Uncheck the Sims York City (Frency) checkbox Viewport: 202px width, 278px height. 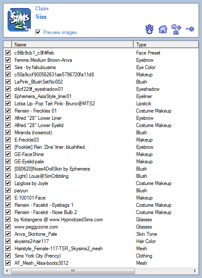tap(8, 256)
